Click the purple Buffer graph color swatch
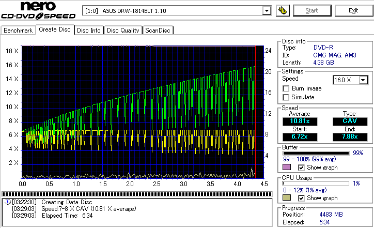 (x=287, y=168)
